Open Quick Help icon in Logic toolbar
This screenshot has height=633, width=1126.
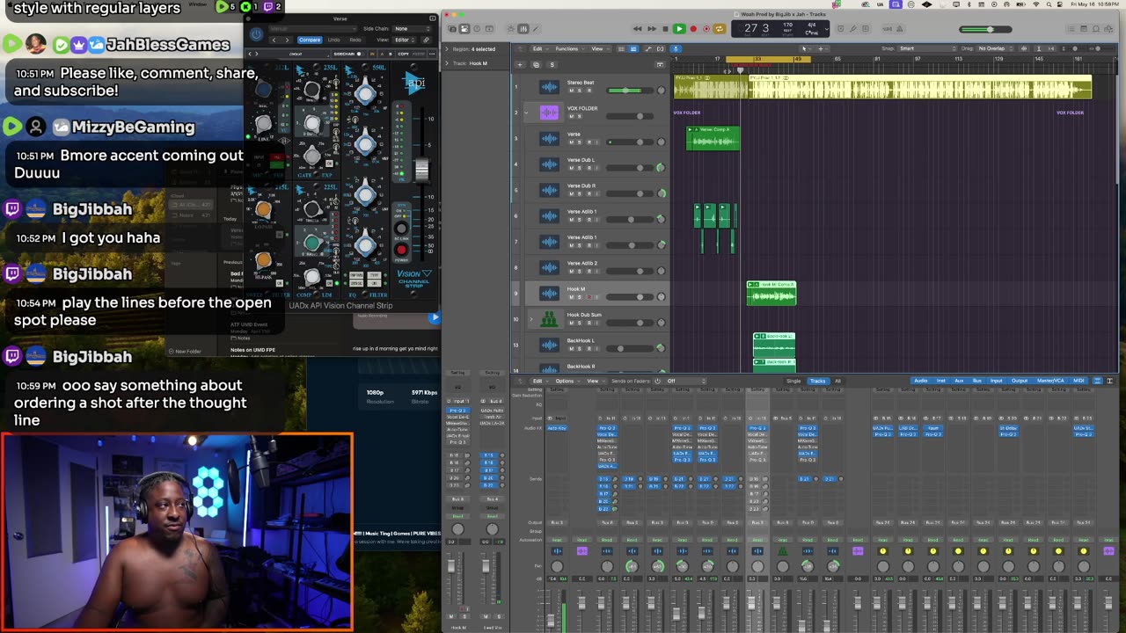[478, 29]
